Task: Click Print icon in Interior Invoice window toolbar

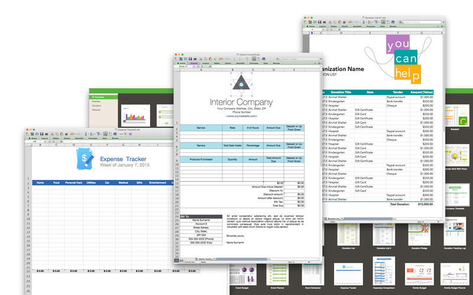Action: coord(195,59)
